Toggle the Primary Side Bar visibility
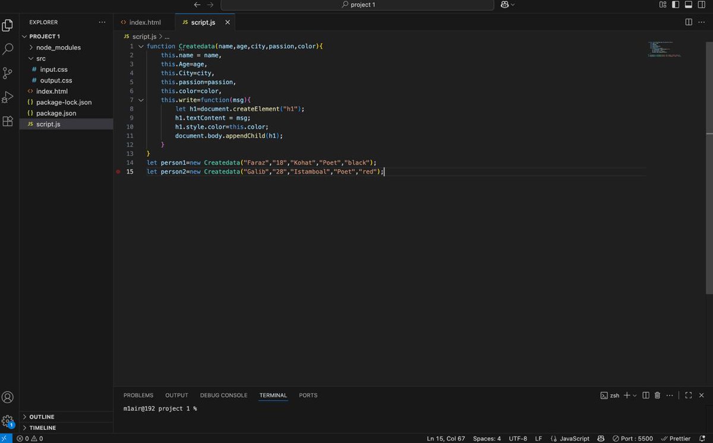Screen dimensions: 713x443 (x=676, y=5)
